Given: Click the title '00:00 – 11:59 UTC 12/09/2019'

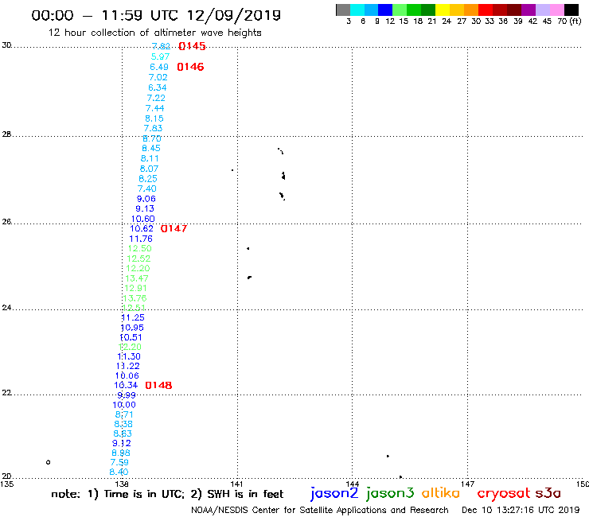Looking at the screenshot, I should 156,15.
